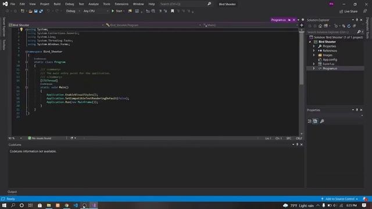Open the Server Explorer side tab
This screenshot has width=372, height=209.
(x=3, y=27)
